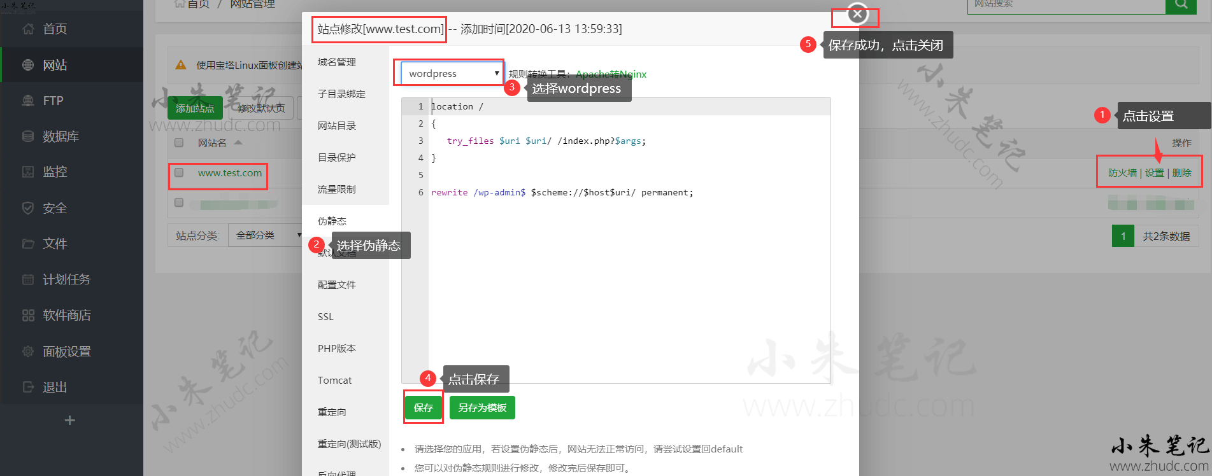This screenshot has height=476, width=1212.
Task: Click the plus icon at sidebar bottom
Action: click(70, 421)
